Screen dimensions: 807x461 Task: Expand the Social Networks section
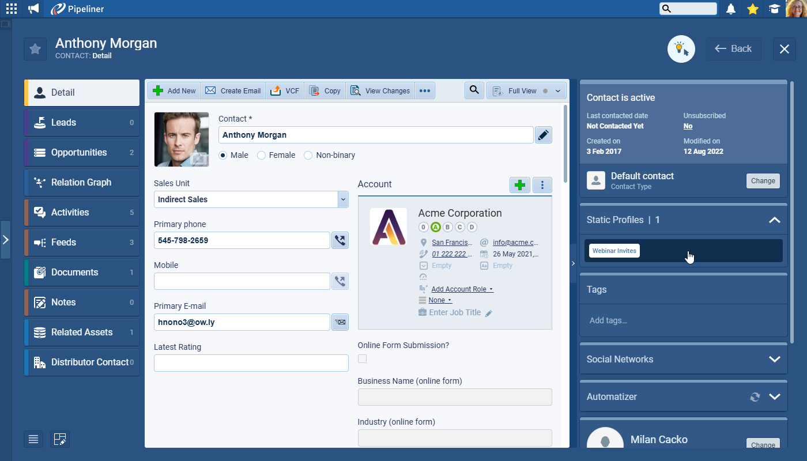pos(774,359)
